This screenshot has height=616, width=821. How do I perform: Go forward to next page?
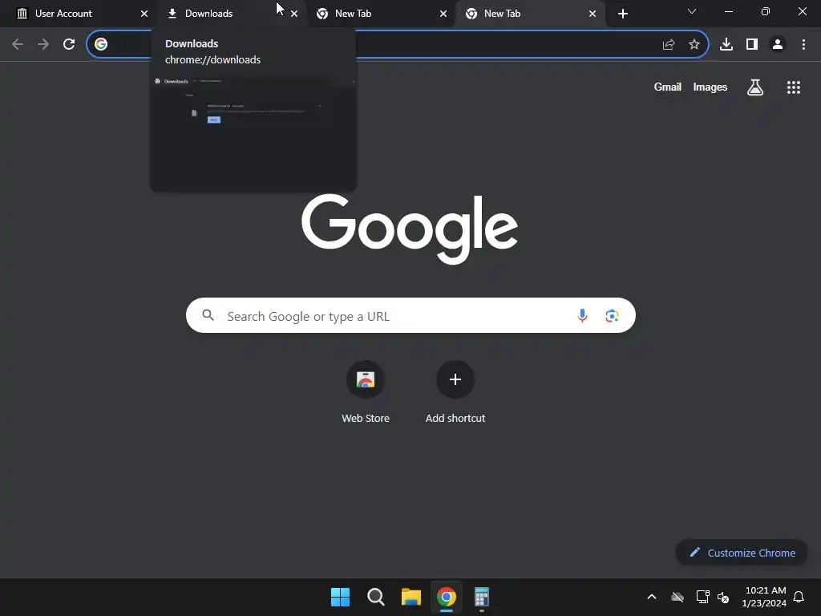tap(43, 45)
